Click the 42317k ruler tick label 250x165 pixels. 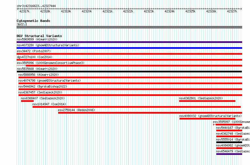(x=24, y=11)
